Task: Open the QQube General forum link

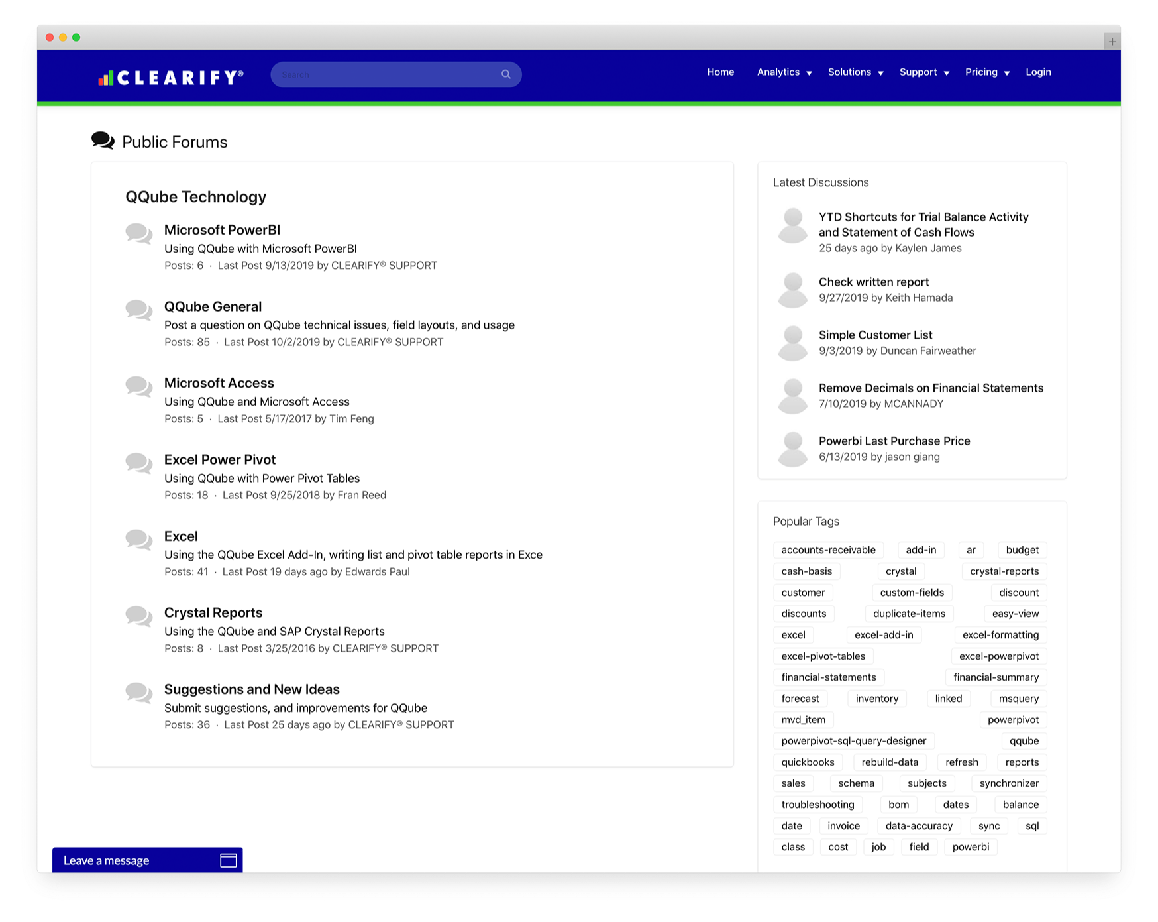Action: [213, 307]
